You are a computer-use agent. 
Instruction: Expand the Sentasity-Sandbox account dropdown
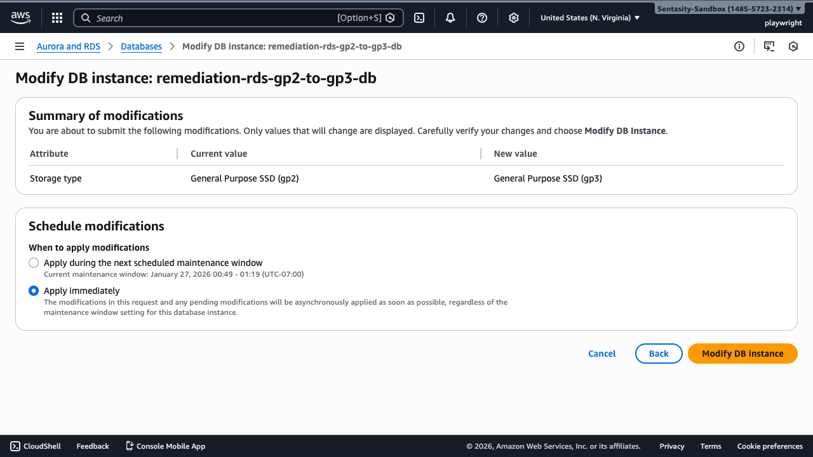pos(729,9)
